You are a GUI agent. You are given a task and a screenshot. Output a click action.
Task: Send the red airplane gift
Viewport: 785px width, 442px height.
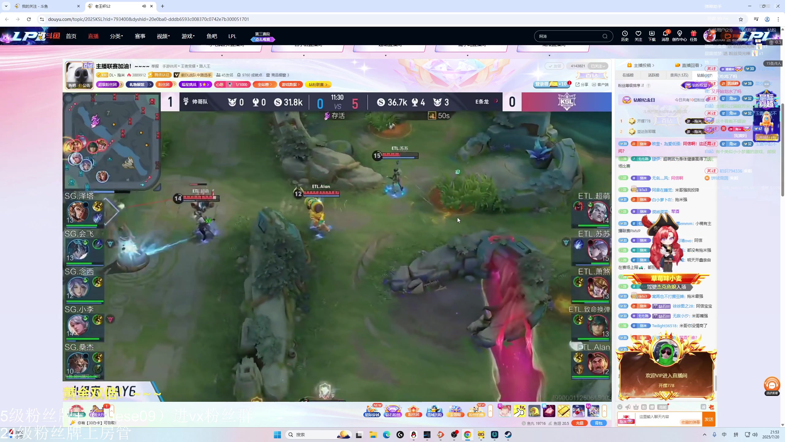[x=578, y=411]
